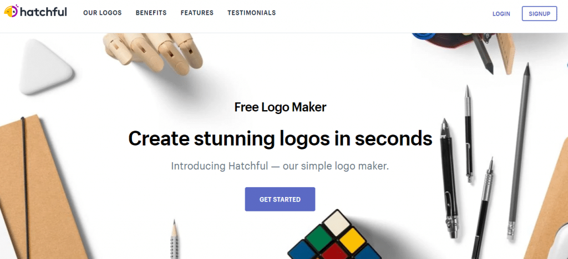Click the yellow square on Rubik's cube
568x259 pixels.
point(353,241)
